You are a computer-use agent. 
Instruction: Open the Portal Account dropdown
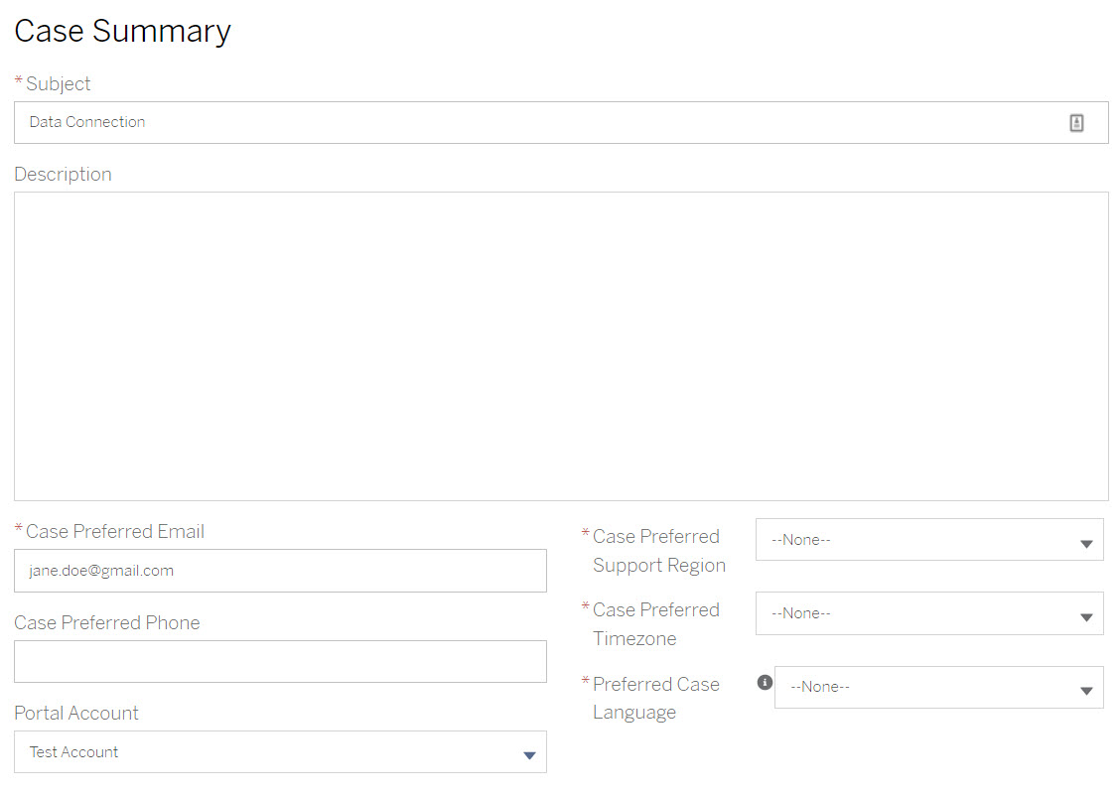(x=280, y=751)
